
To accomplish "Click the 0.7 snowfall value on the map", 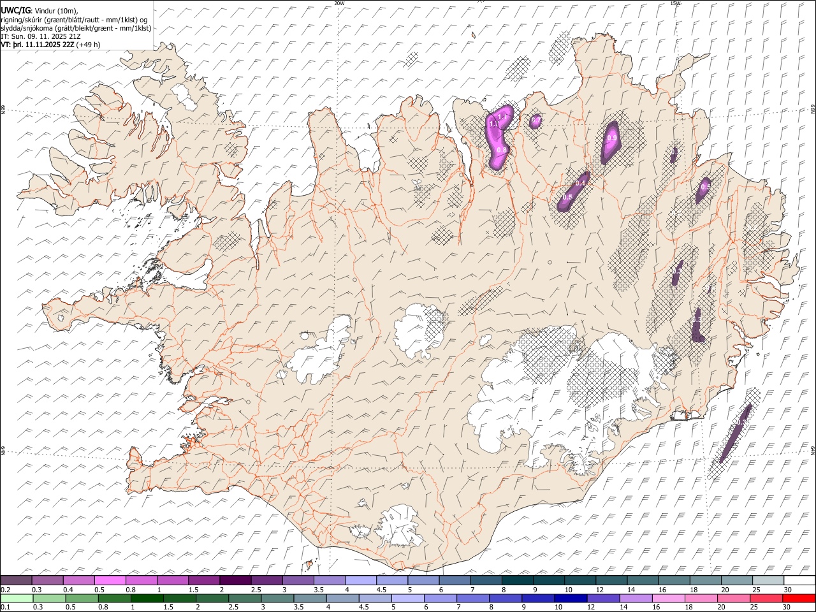I will pos(536,120).
